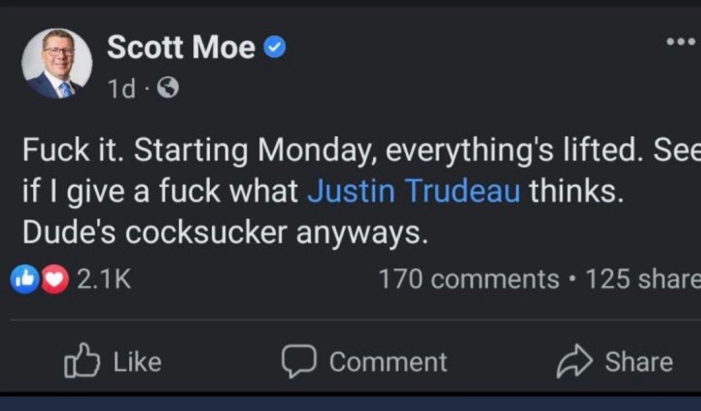Click the Share button label

638,362
